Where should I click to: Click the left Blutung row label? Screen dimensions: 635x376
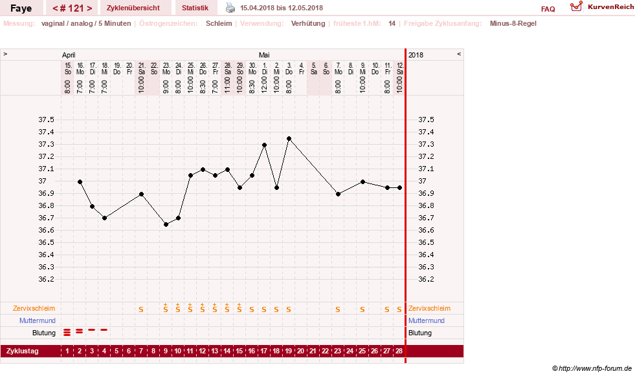click(x=44, y=333)
